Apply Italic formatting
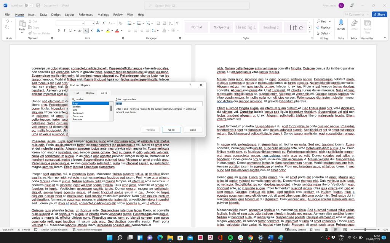Screen dimensions: 390x243 tap(64, 30)
